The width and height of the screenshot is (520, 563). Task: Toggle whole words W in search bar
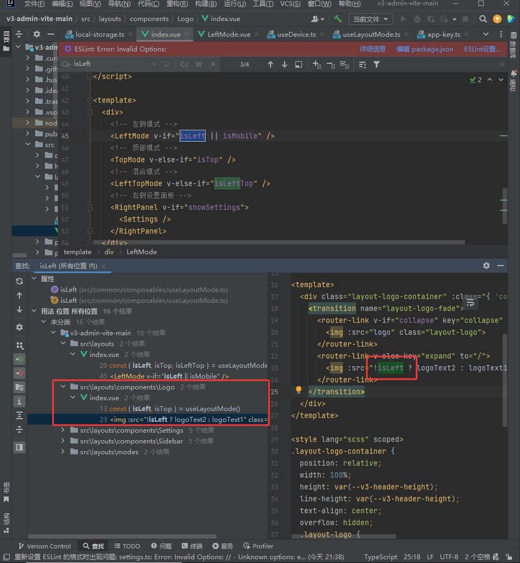click(x=198, y=64)
